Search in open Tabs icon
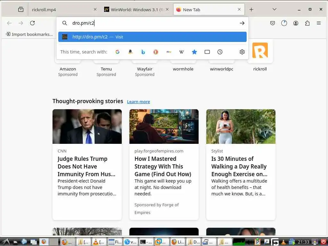328x246 pixels. tap(207, 52)
